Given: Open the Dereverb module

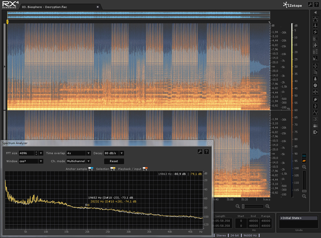Looking at the screenshot, I should point(315,58).
